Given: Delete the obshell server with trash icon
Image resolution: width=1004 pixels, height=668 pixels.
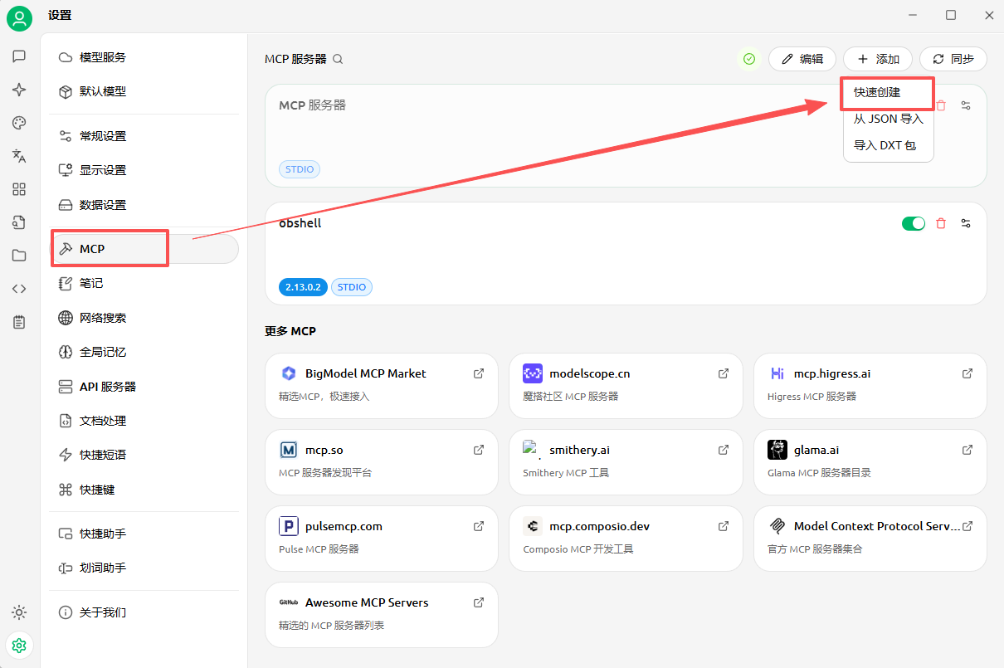Looking at the screenshot, I should pyautogui.click(x=941, y=223).
